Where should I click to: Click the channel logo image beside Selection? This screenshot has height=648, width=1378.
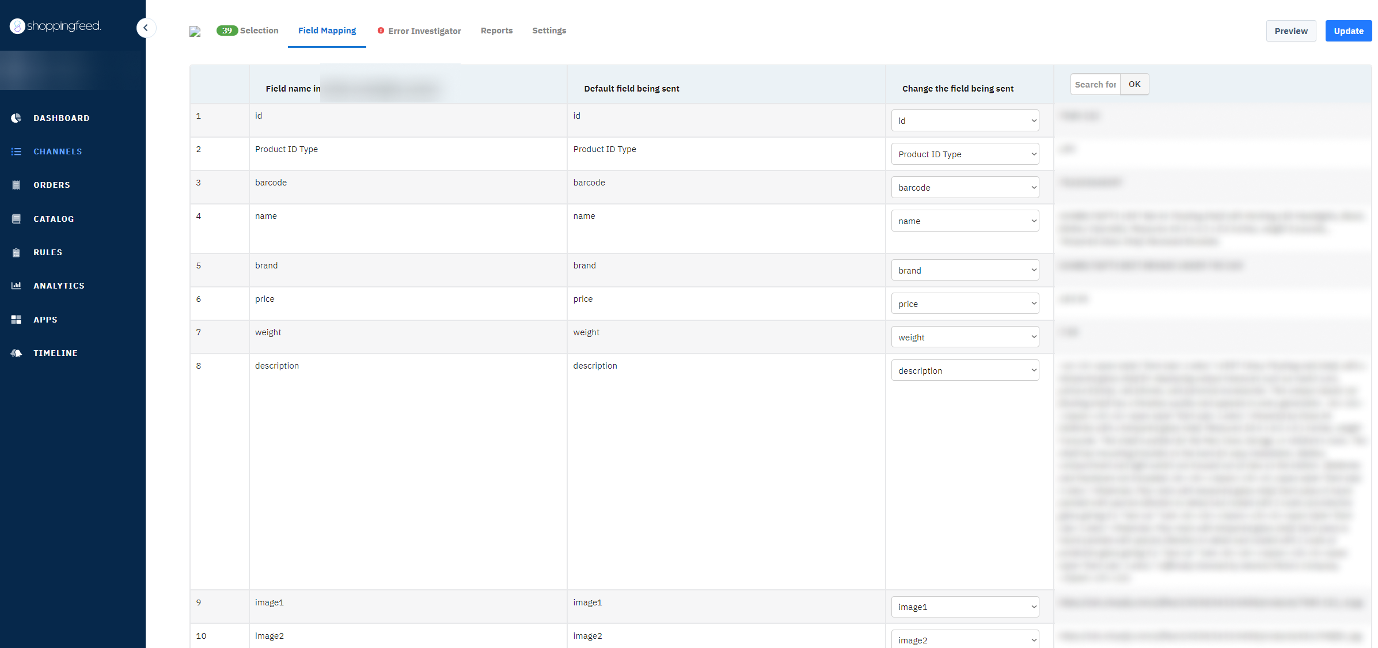point(195,32)
